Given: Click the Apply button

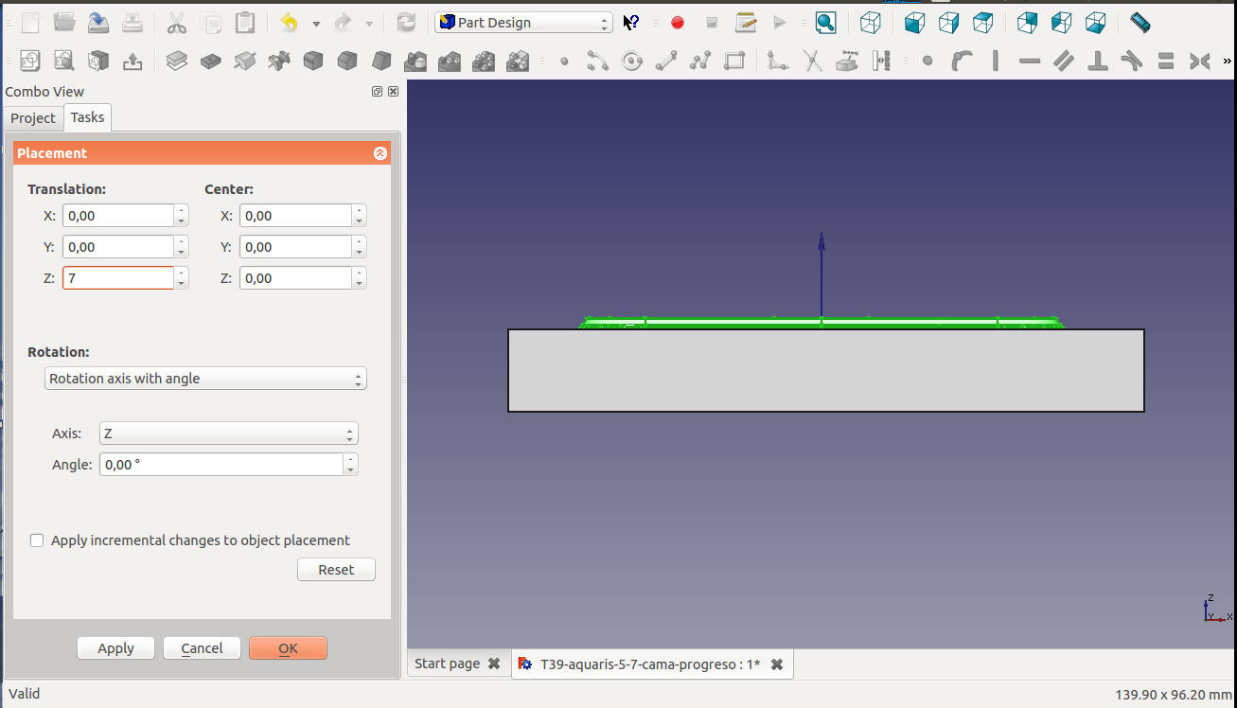Looking at the screenshot, I should pyautogui.click(x=115, y=648).
